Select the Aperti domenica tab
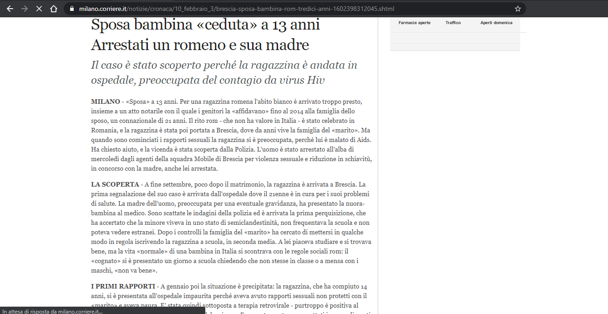Viewport: 608px width, 314px height. click(x=496, y=23)
